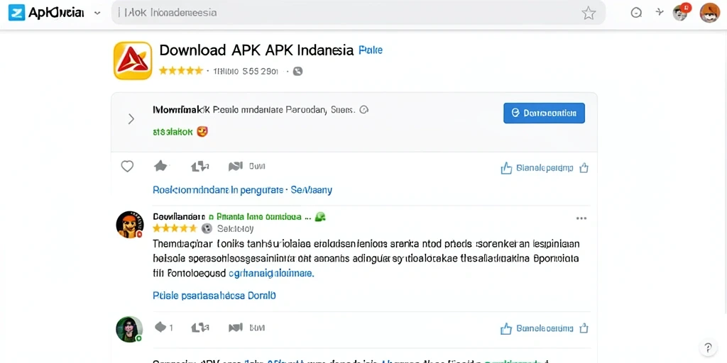This screenshot has height=363, width=727.
Task: Open 'Pusle psarlasahecsa Doralō' link
Action: coord(214,296)
